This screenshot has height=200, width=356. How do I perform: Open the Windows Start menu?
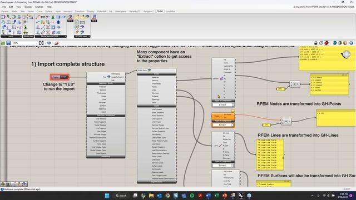pyautogui.click(x=107, y=196)
